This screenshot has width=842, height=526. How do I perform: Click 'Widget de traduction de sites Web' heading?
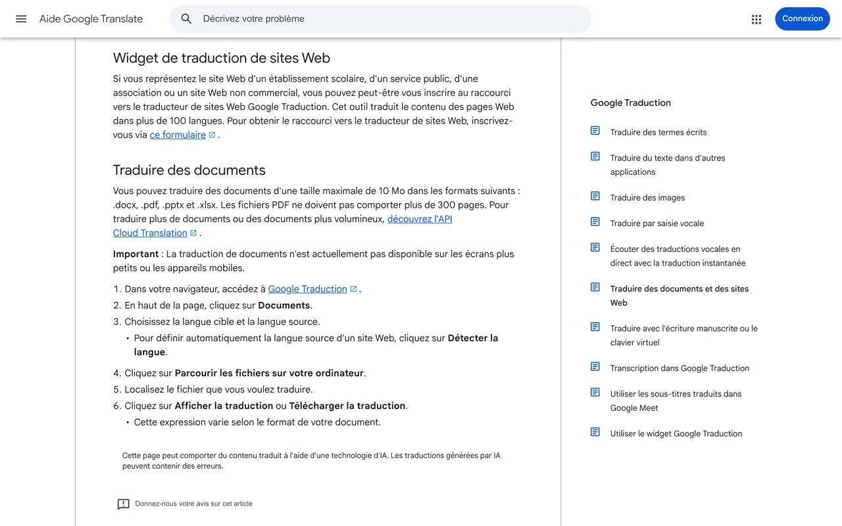pyautogui.click(x=222, y=58)
